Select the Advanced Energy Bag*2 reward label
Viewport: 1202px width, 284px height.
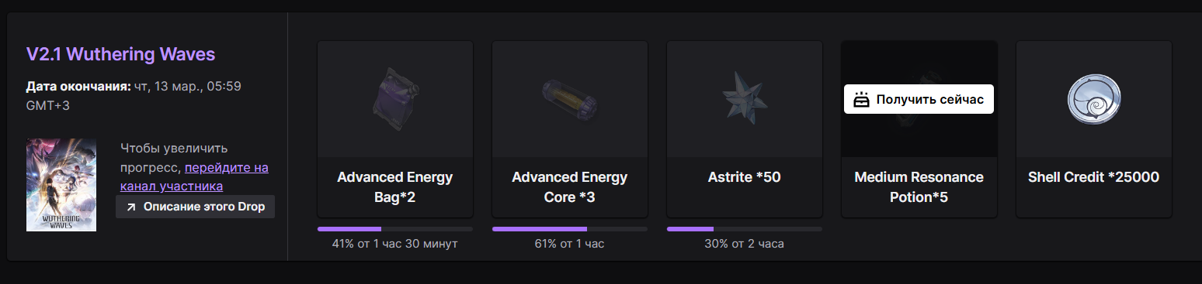point(394,187)
